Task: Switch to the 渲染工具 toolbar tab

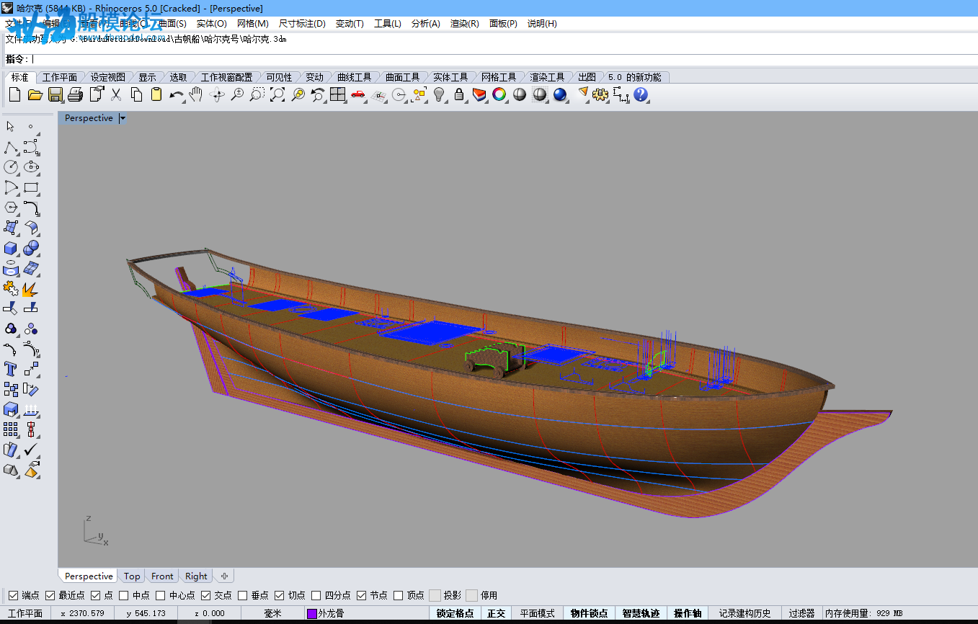Action: tap(547, 77)
